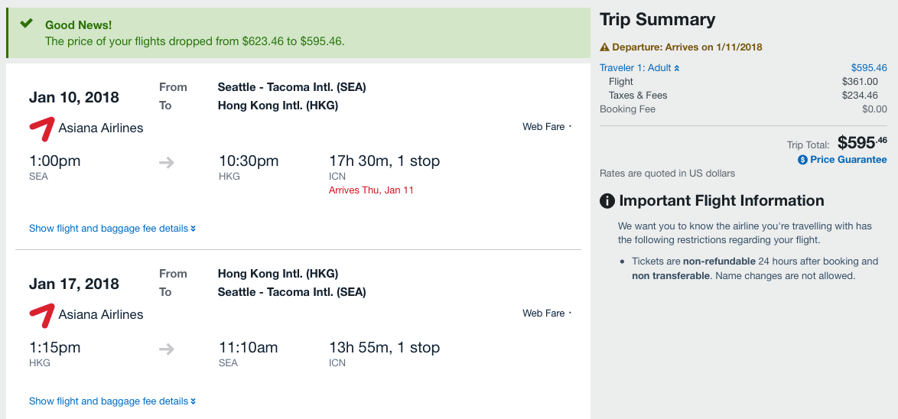Click the warning triangle beside Departure notice

click(x=604, y=47)
